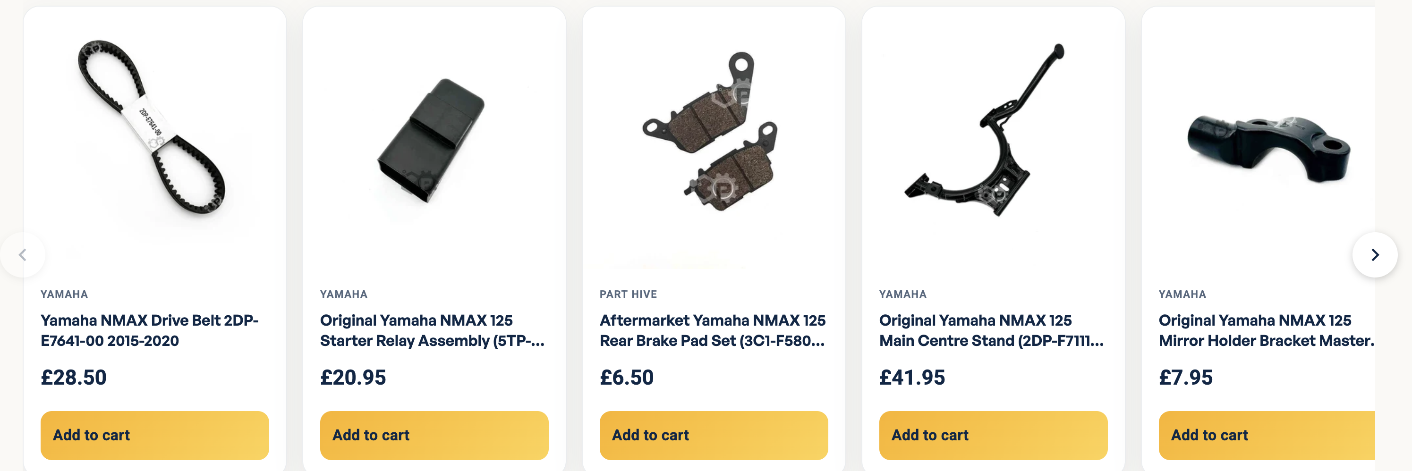The width and height of the screenshot is (1412, 471).
Task: Add the £41.95 centre stand to cart
Action: pos(993,435)
